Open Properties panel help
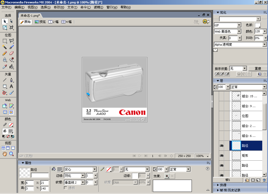The image size is (268, 194). (208, 169)
